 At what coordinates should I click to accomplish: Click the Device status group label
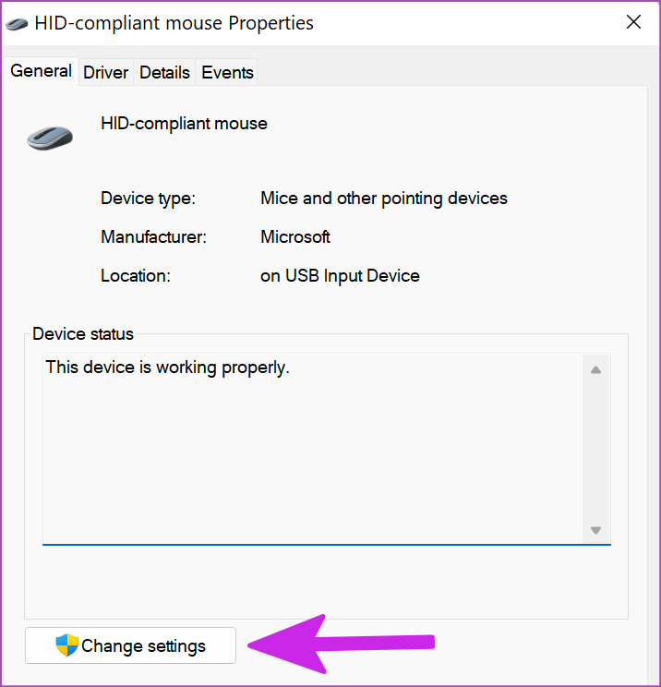(83, 334)
